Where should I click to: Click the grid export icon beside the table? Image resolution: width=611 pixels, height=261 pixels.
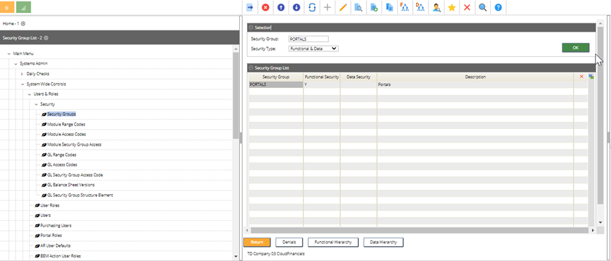pyautogui.click(x=591, y=77)
